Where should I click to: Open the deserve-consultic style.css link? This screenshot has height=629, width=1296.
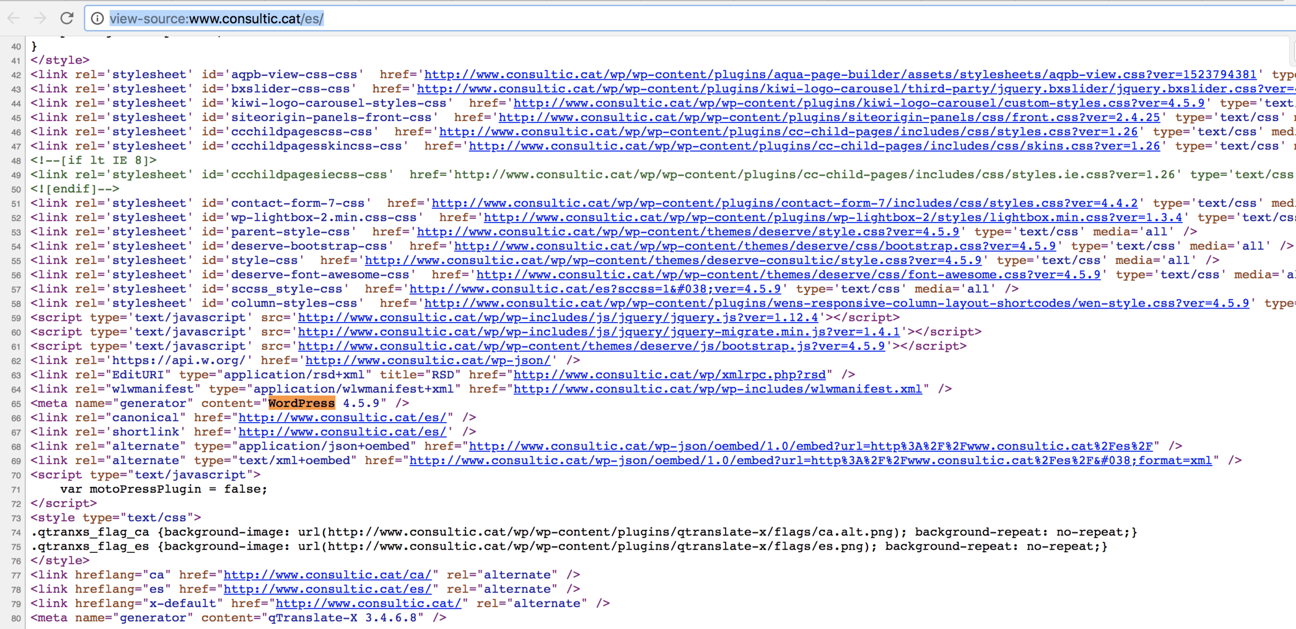click(673, 260)
